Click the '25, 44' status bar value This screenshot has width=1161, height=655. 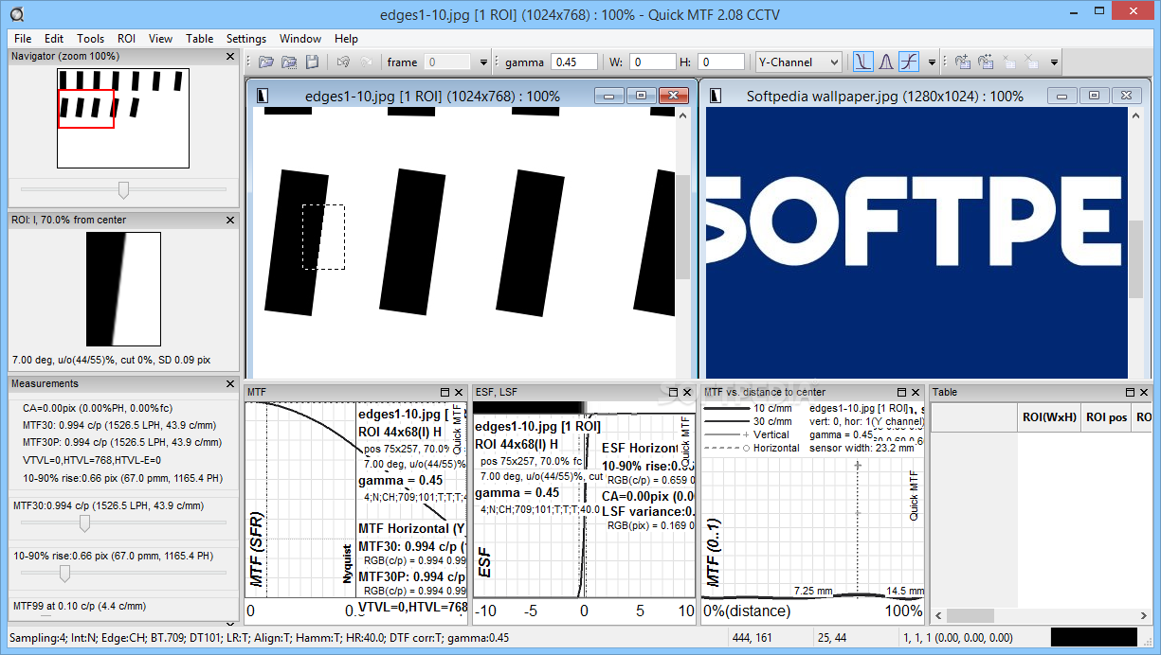click(832, 638)
